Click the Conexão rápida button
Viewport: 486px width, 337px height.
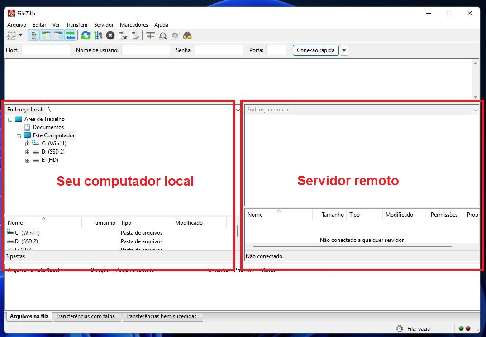[x=315, y=50]
